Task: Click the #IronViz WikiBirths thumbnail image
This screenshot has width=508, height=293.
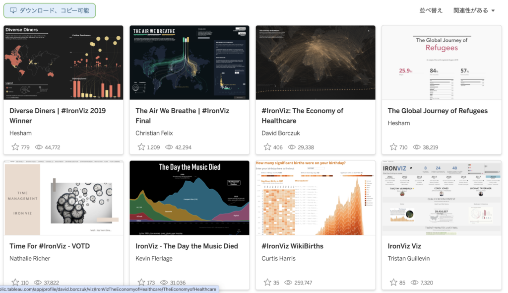Action: (316, 197)
